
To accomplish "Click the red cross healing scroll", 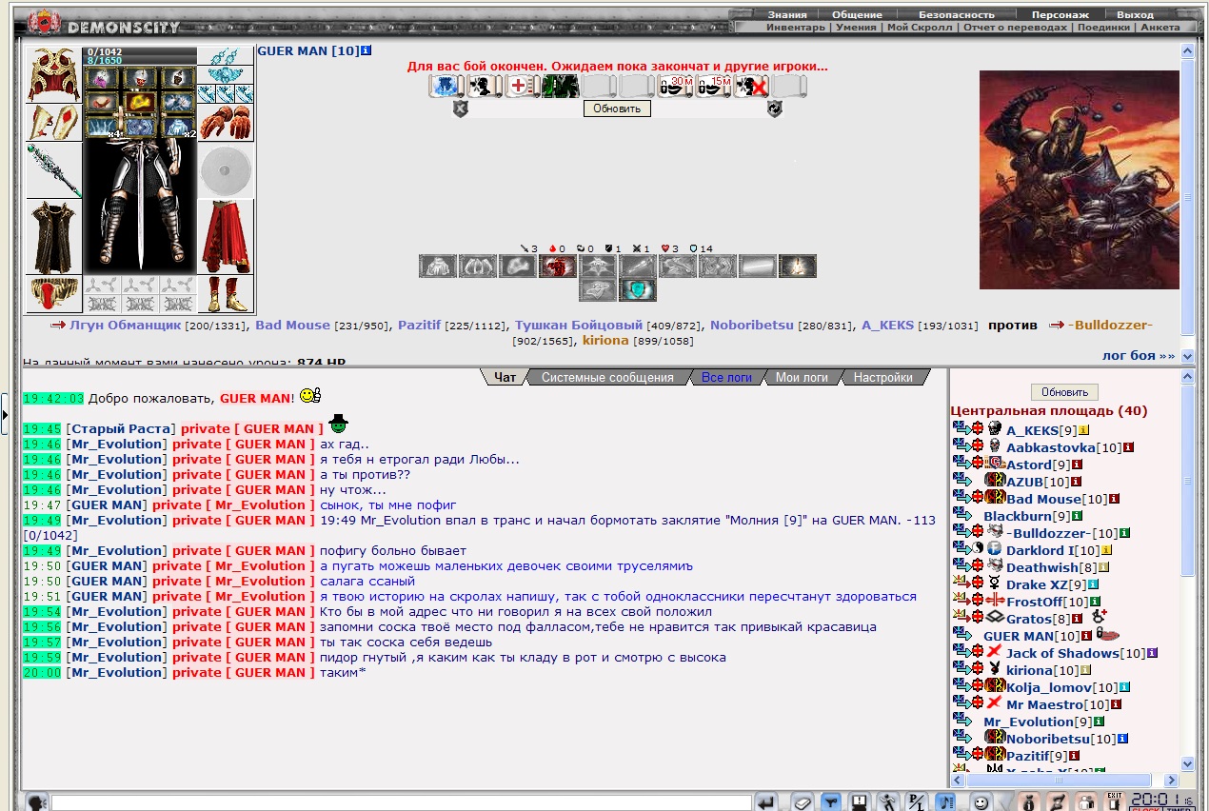I will pos(522,87).
